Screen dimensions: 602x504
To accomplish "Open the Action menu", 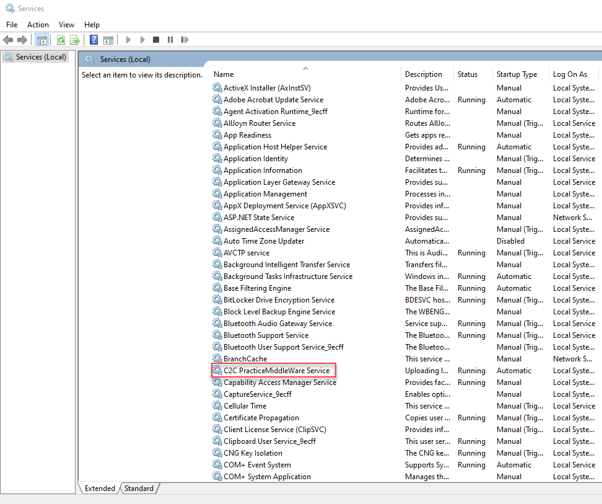I will click(x=38, y=25).
